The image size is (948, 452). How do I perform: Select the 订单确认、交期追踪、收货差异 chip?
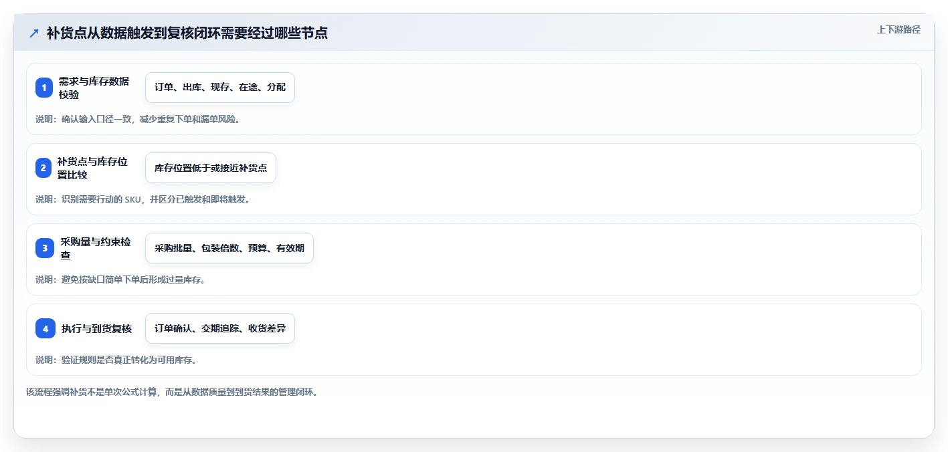tap(220, 328)
